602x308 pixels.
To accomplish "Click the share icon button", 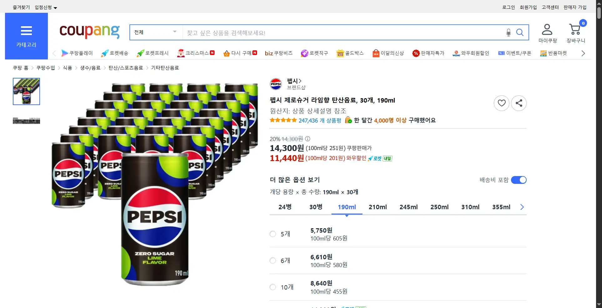I will pos(519,103).
